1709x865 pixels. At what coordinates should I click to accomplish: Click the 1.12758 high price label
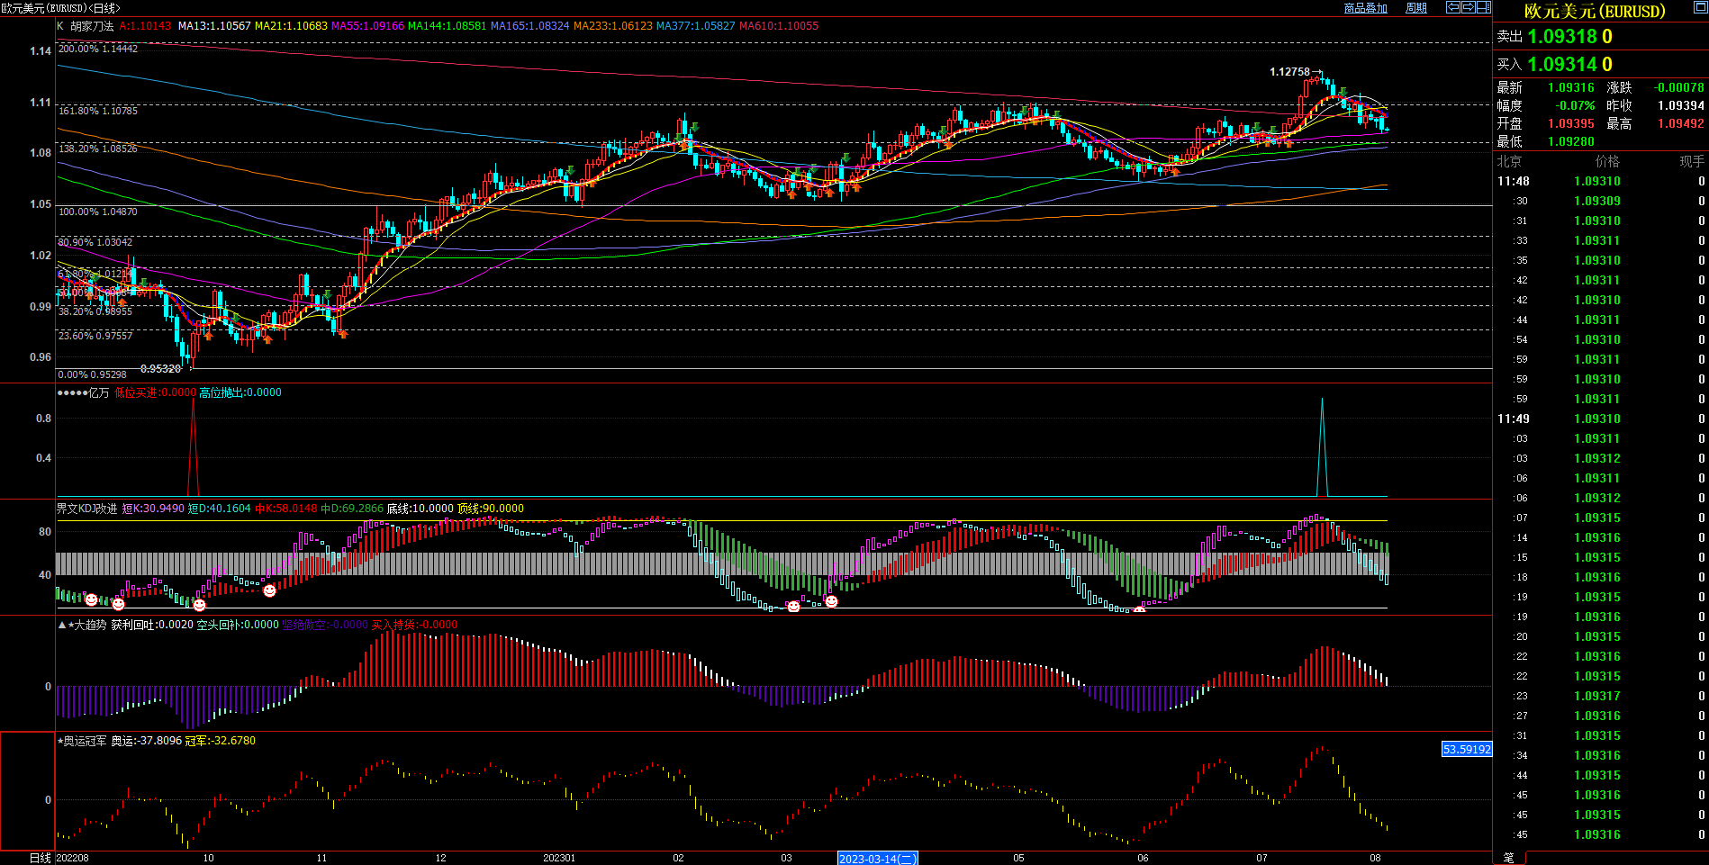[x=1289, y=72]
